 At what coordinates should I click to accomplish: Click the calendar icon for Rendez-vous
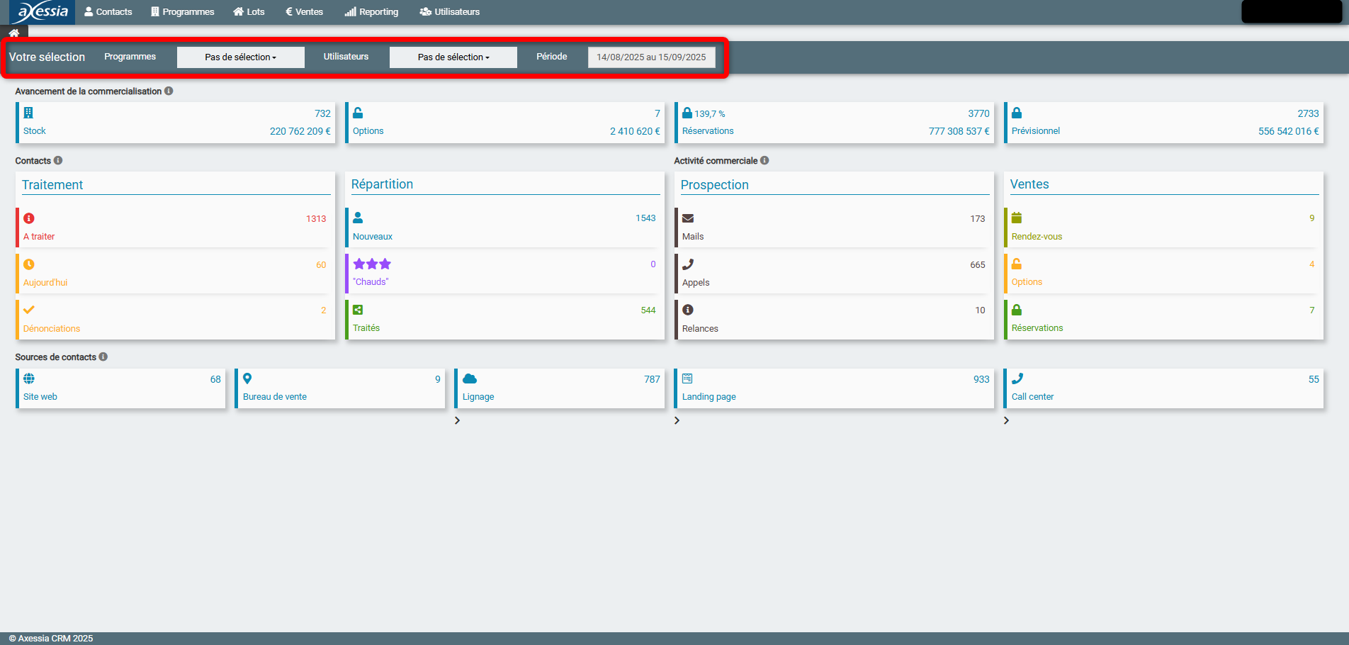point(1017,218)
